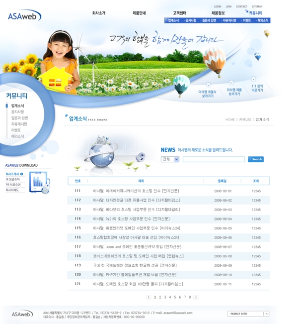
Task: Open news post number 116
Action: [x=136, y=237]
